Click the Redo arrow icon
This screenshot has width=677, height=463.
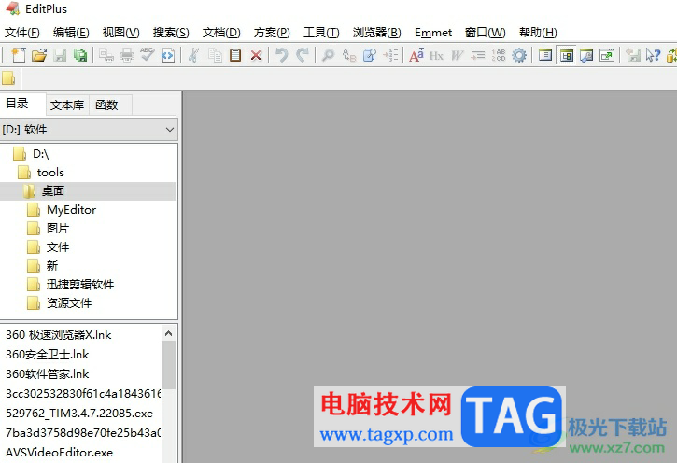click(303, 55)
